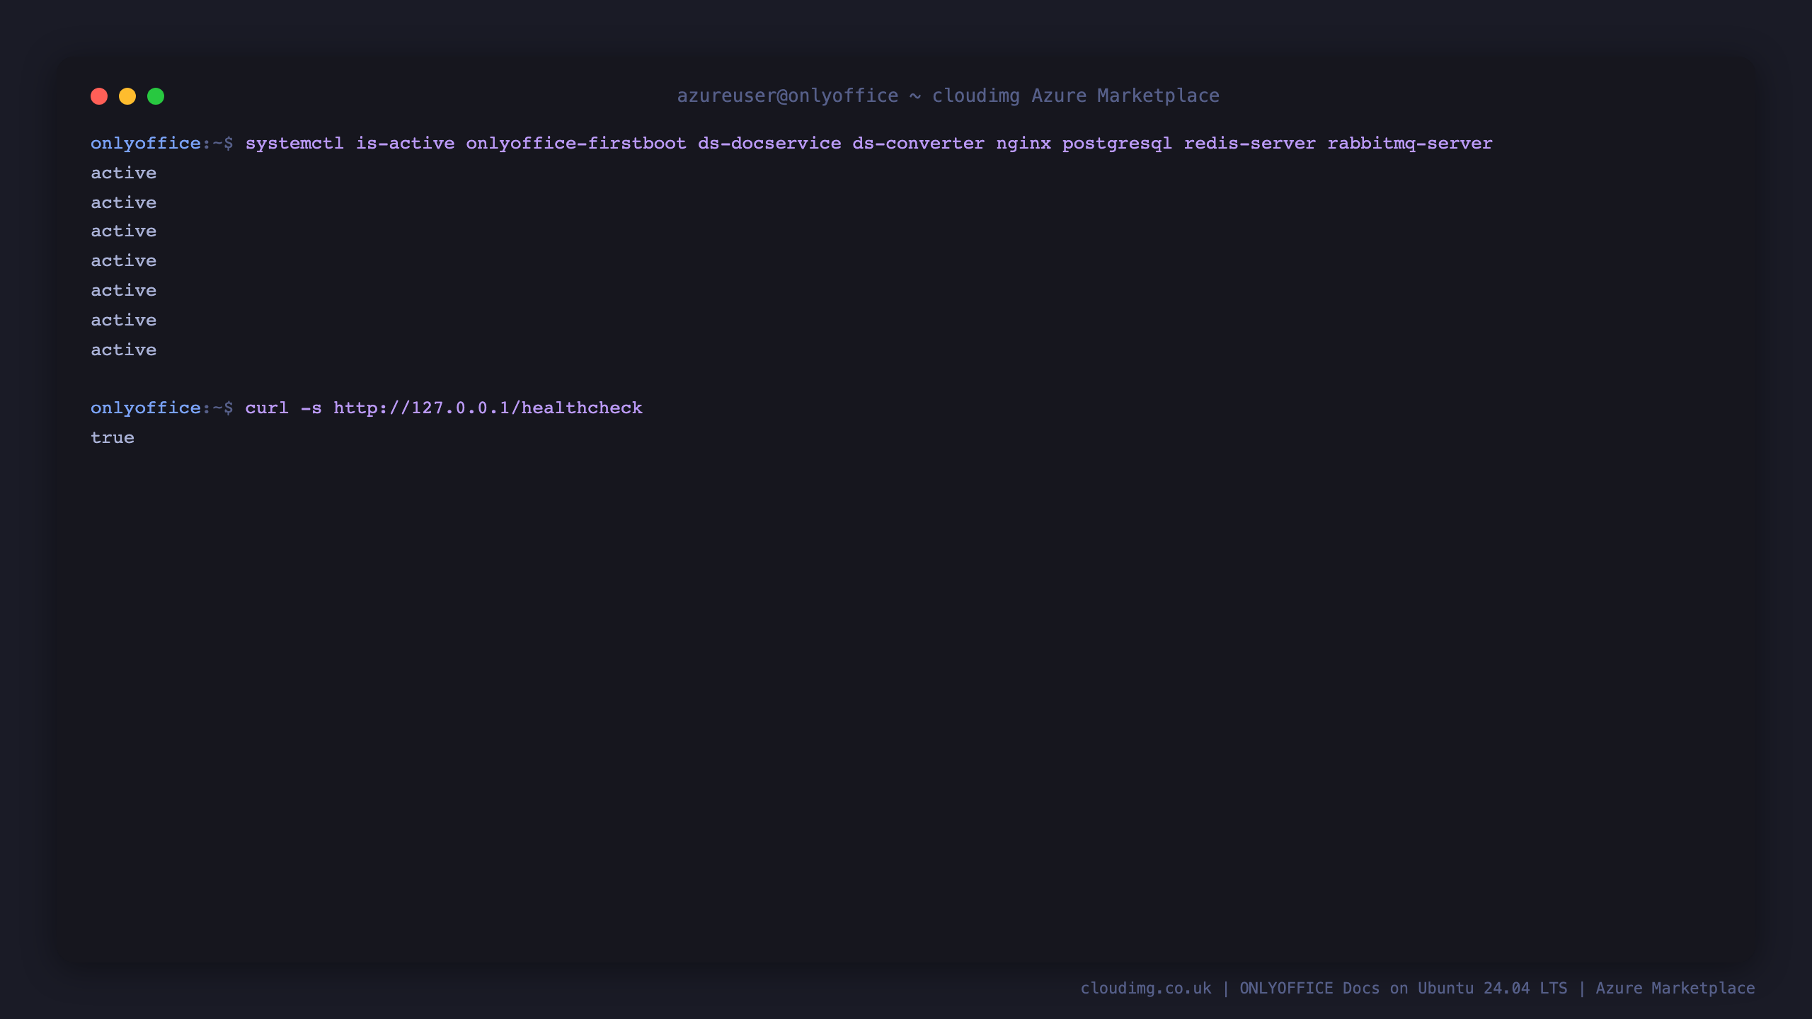Click 'ONLYOFFICE Docs on Ubuntu 24.04 LTS' footer
This screenshot has height=1019, width=1812.
pyautogui.click(x=1404, y=988)
